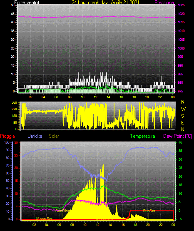Screen dimensions: 194x231
Task: Click hour 22 on bottom graph axis
Action: click(x=160, y=225)
